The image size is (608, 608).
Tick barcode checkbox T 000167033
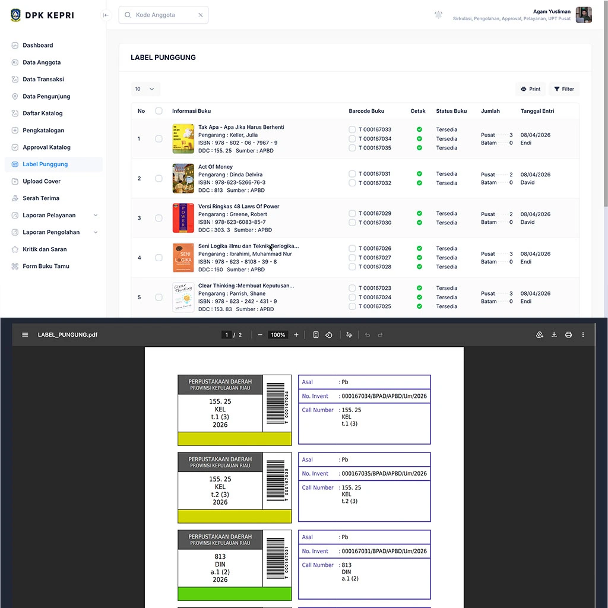point(352,129)
